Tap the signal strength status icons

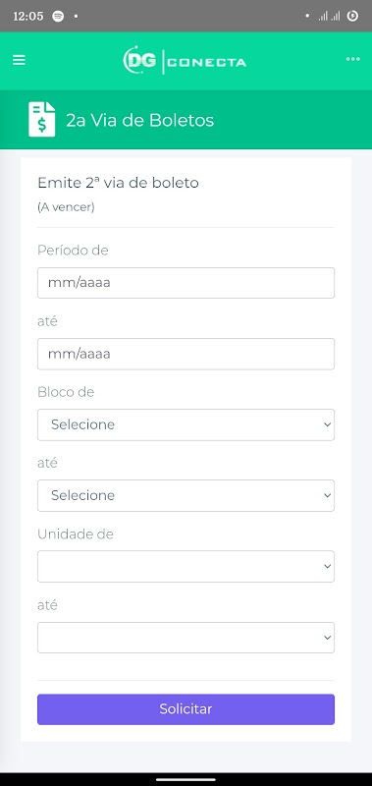(x=329, y=16)
